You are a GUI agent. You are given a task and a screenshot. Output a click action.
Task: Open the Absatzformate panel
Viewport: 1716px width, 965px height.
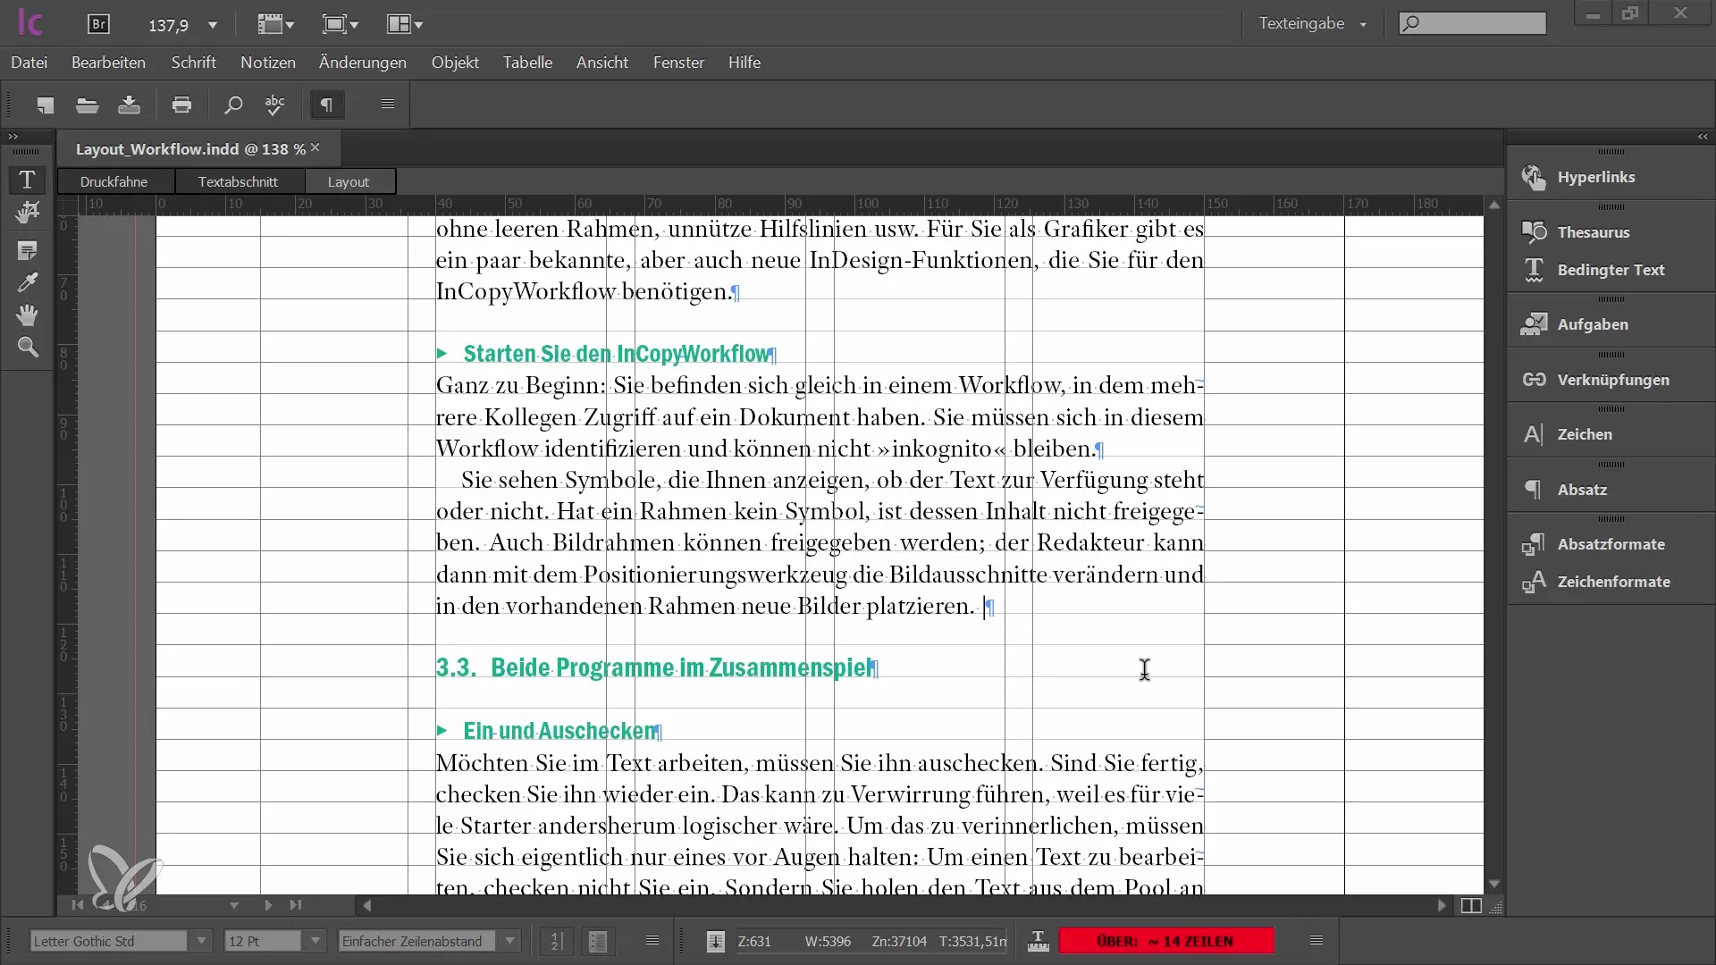click(x=1610, y=544)
